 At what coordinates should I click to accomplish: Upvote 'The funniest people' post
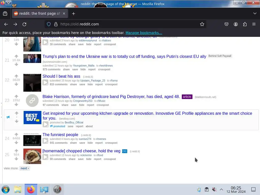(16, 135)
